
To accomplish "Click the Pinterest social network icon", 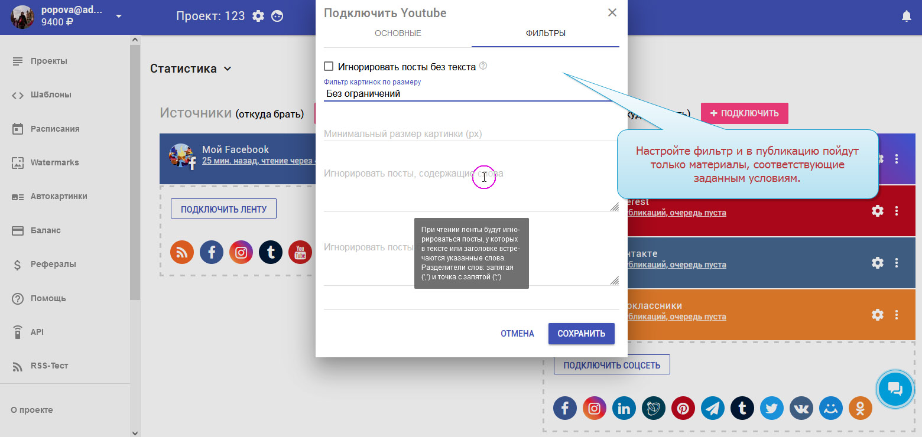I will 683,408.
